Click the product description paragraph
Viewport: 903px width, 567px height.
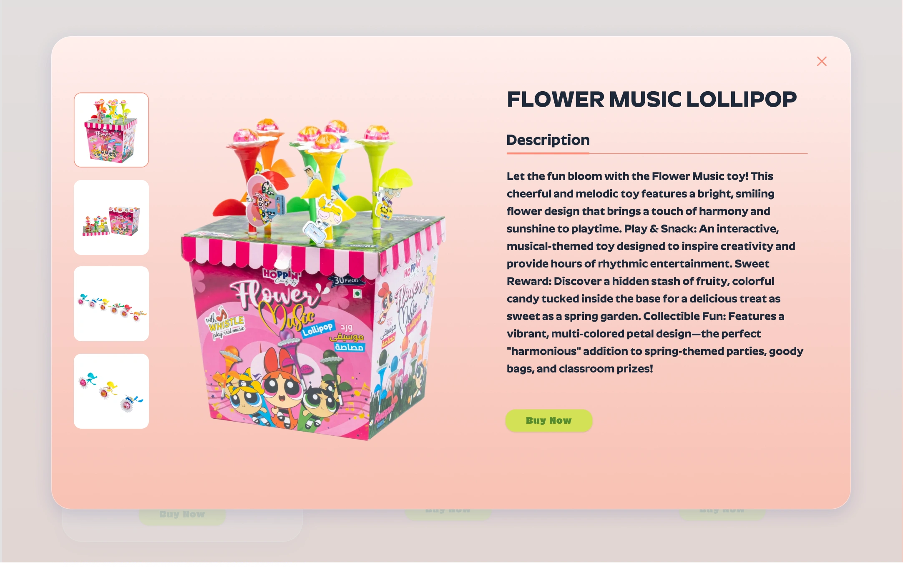click(655, 272)
